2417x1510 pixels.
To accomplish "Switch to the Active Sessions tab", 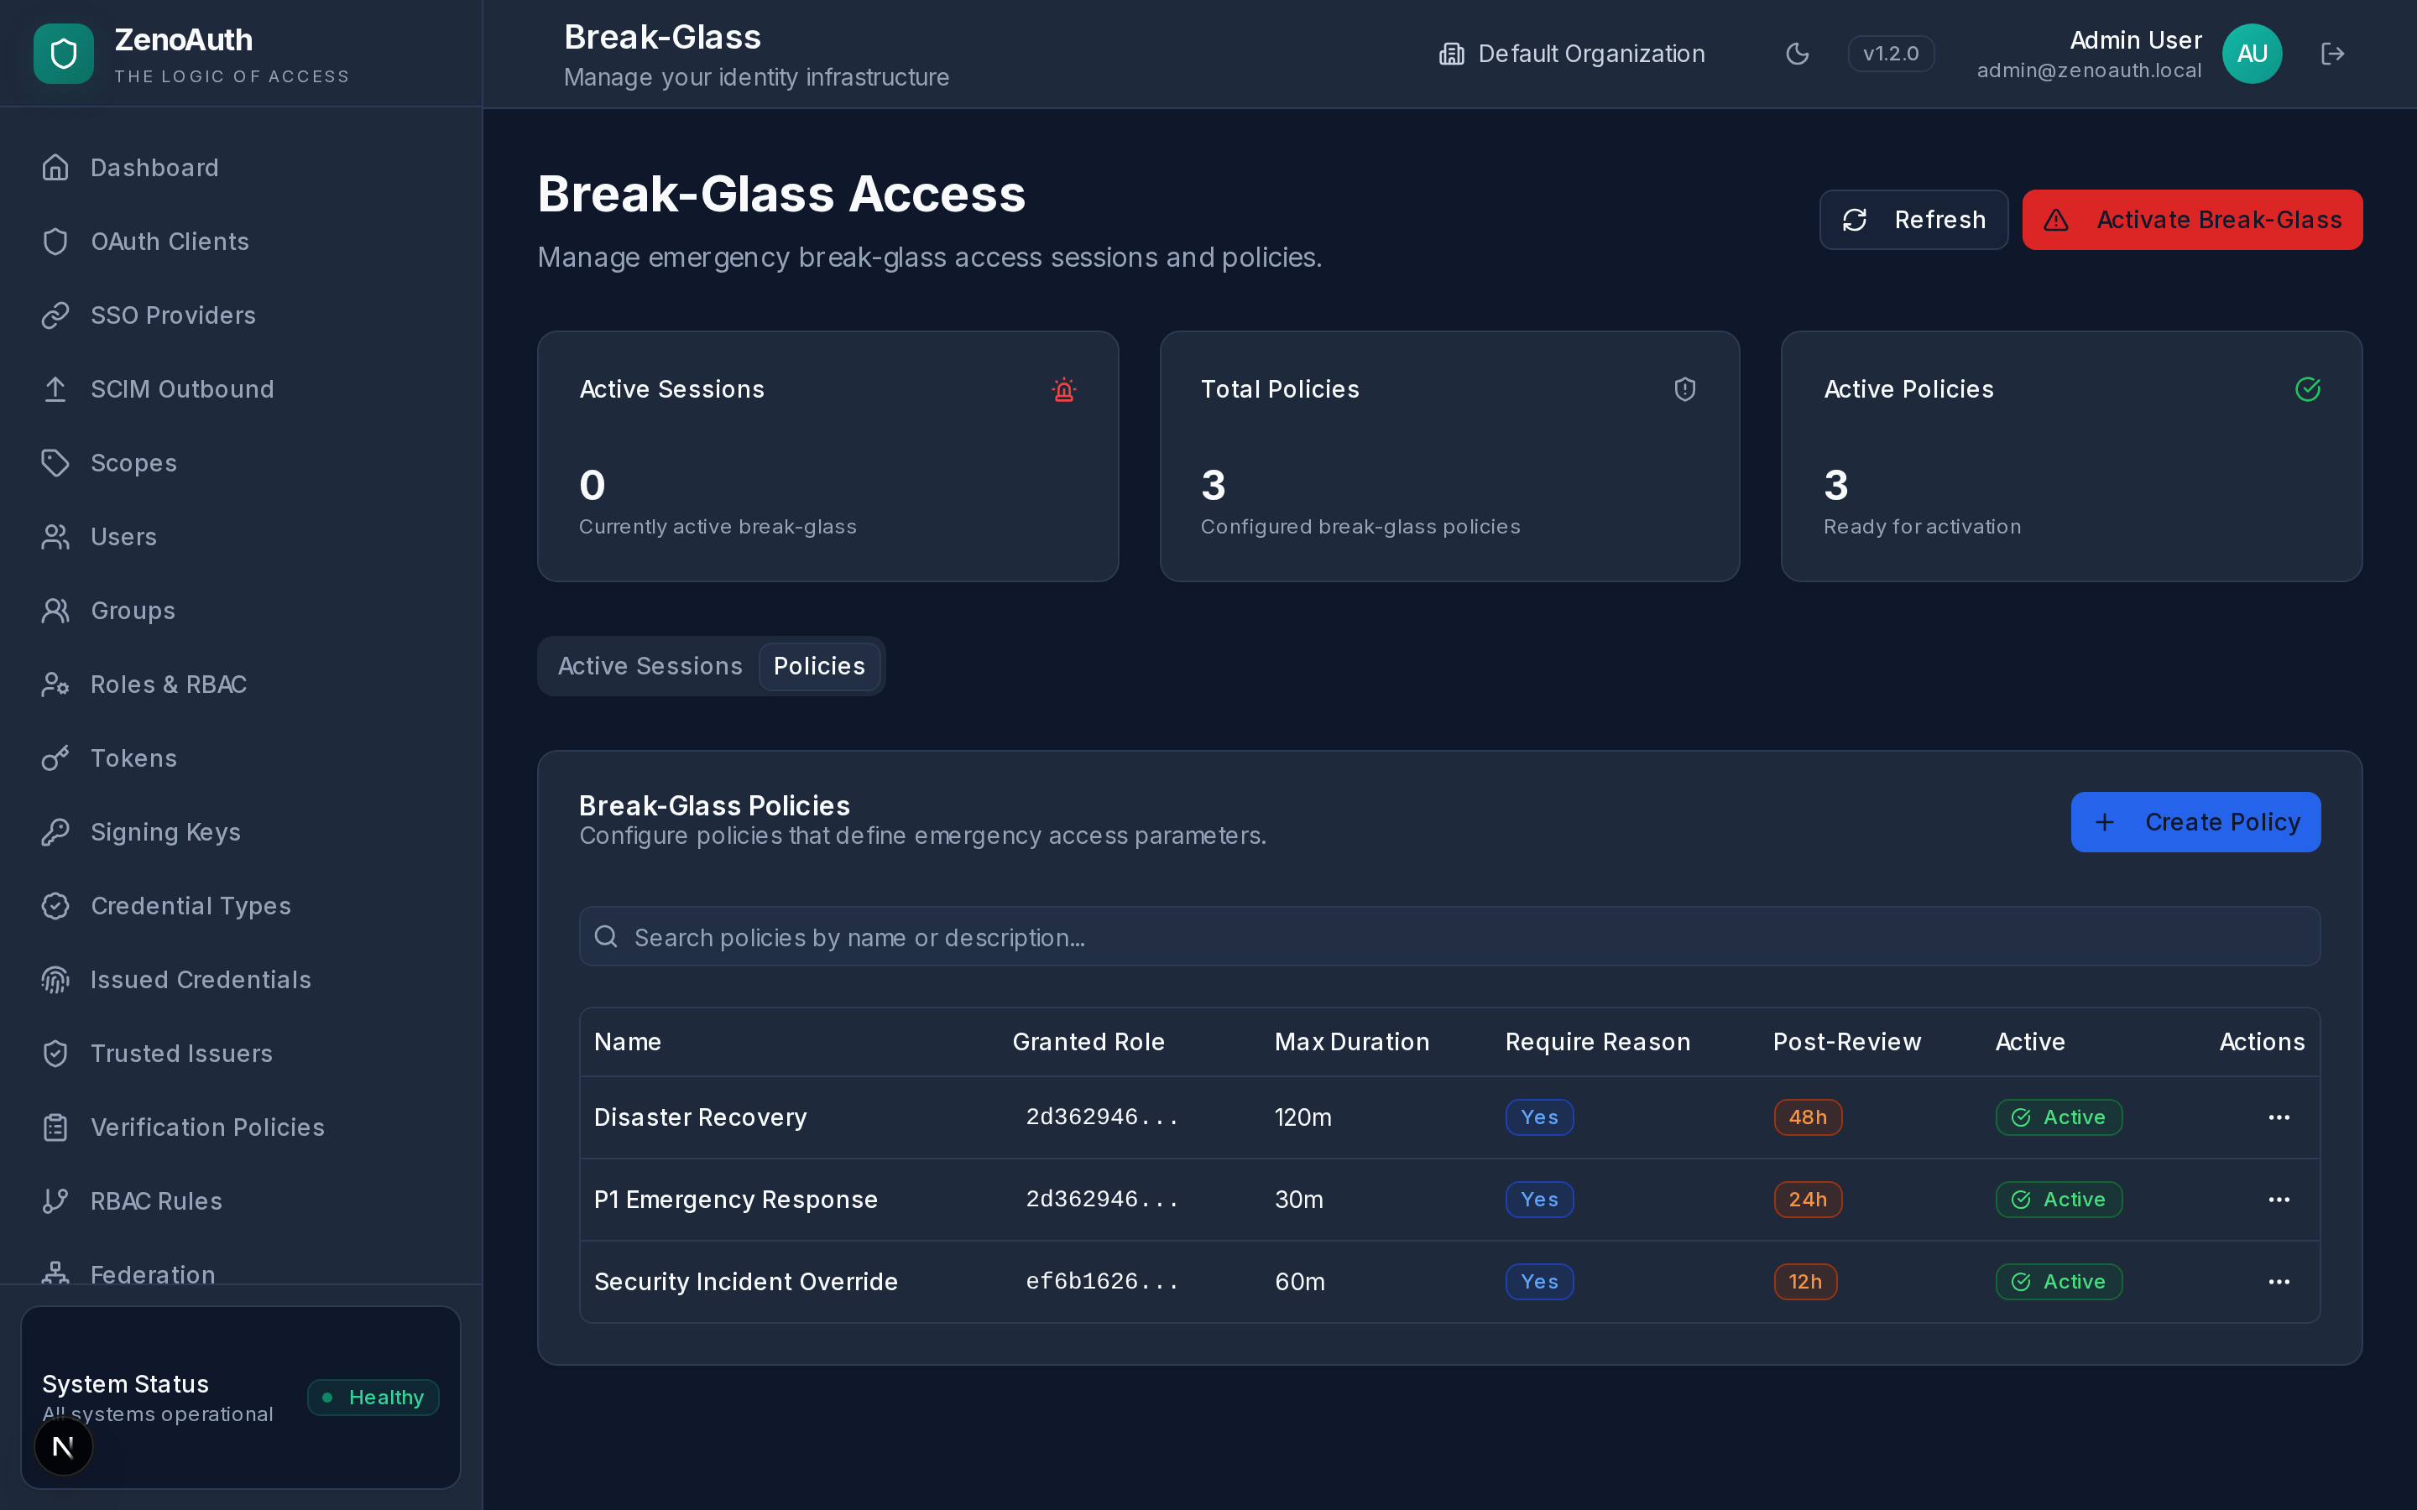I will point(650,666).
